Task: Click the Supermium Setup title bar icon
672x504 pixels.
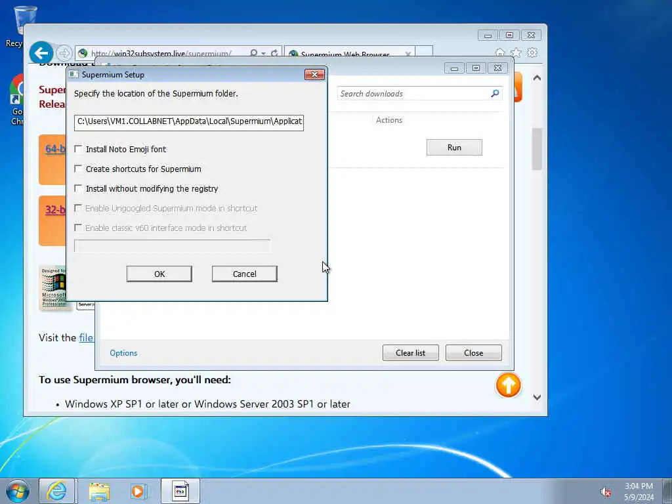Action: click(x=73, y=74)
